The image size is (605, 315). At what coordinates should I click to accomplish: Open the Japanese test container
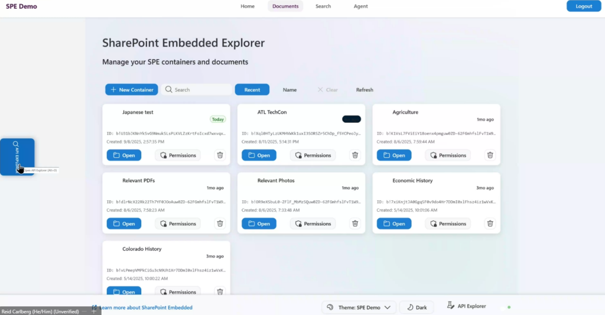coord(124,155)
